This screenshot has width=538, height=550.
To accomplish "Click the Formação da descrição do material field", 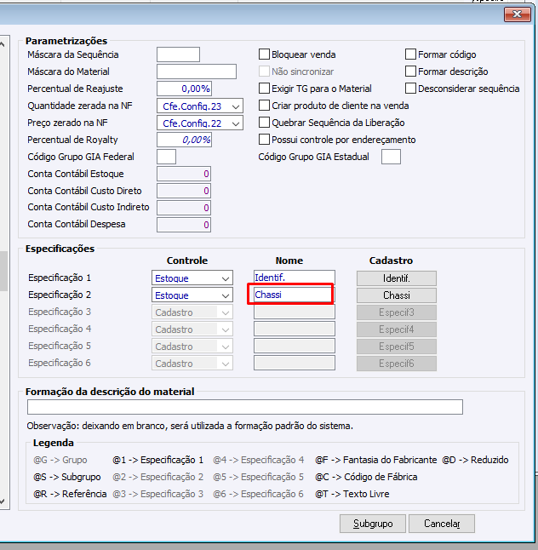I will tap(245, 407).
